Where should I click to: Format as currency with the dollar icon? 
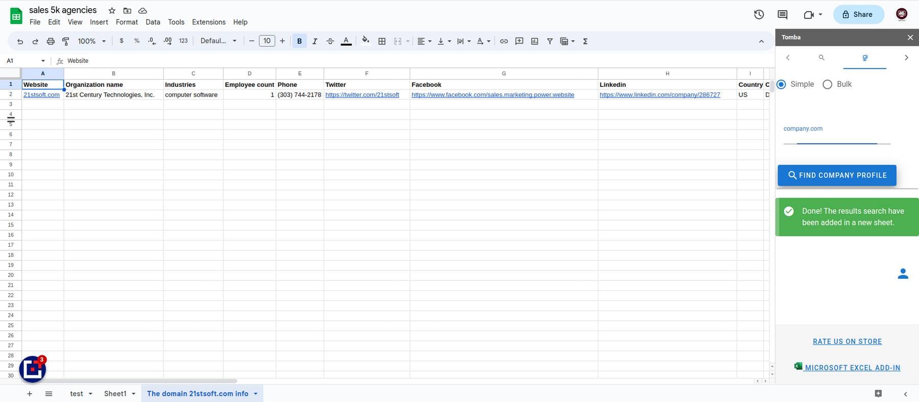(x=122, y=41)
